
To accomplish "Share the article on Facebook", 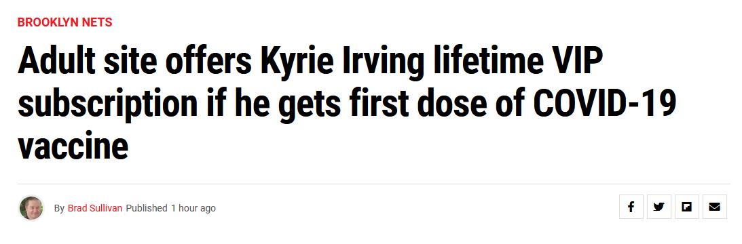I will (x=631, y=207).
